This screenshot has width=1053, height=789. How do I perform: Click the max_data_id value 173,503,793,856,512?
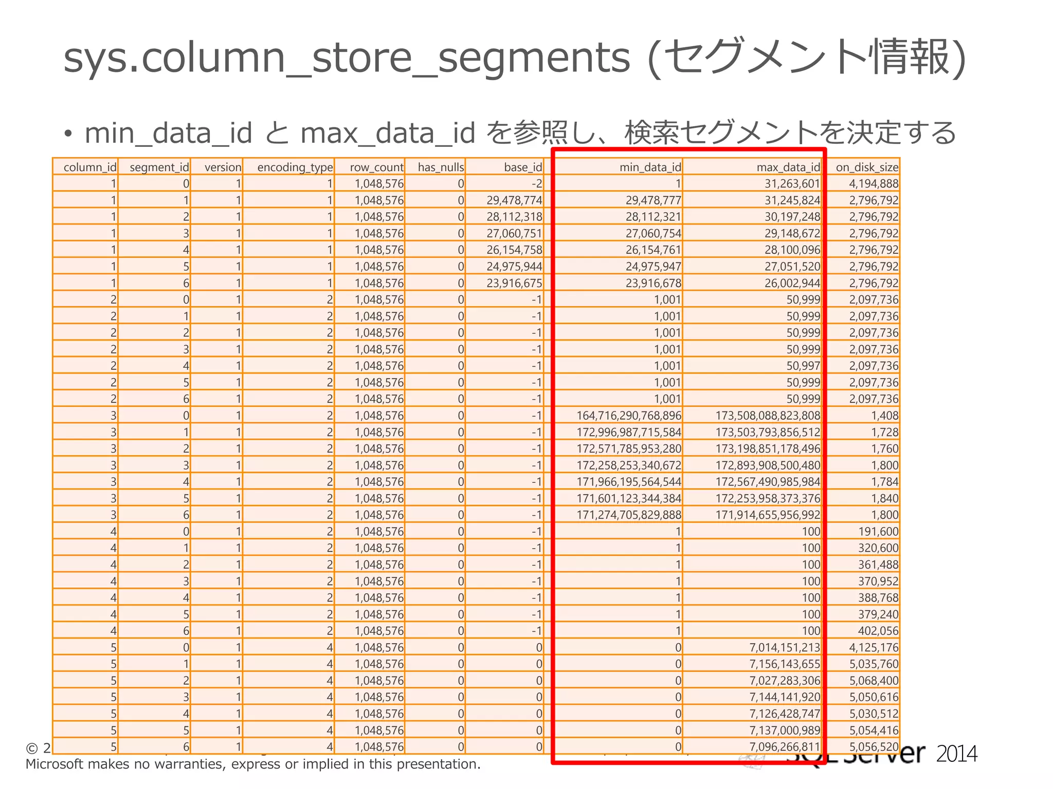(768, 432)
